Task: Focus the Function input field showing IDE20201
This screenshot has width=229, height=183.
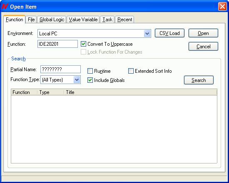Action: 57,44
